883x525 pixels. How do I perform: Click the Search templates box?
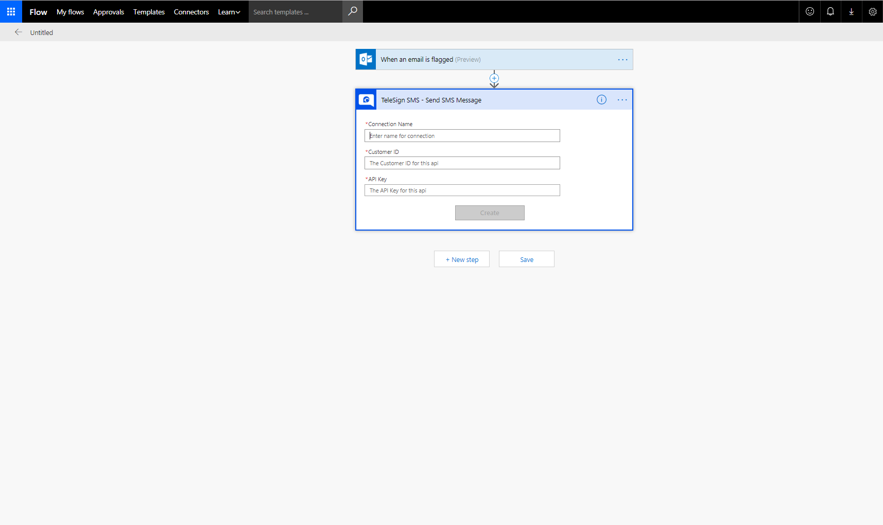click(296, 11)
